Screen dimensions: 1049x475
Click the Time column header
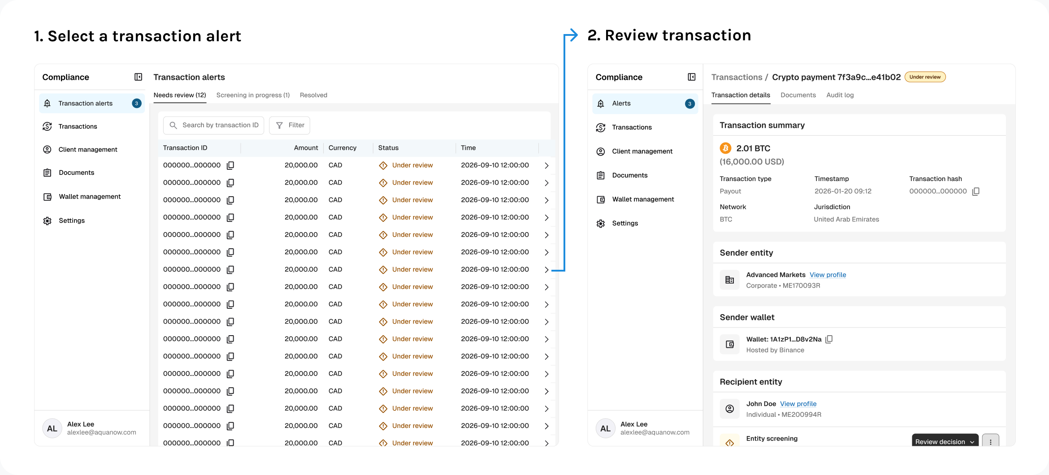point(468,148)
